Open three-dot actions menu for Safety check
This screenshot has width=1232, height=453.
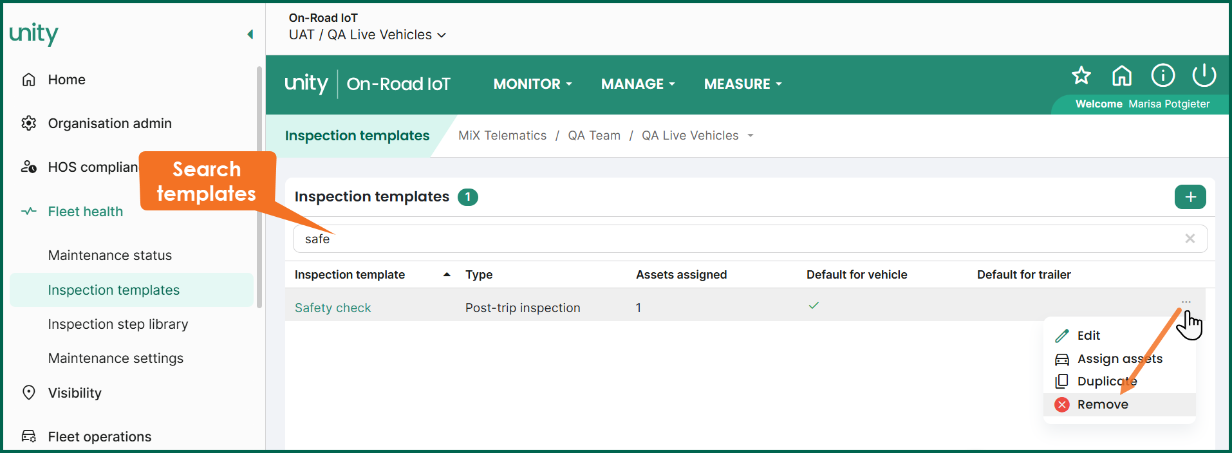pyautogui.click(x=1186, y=302)
